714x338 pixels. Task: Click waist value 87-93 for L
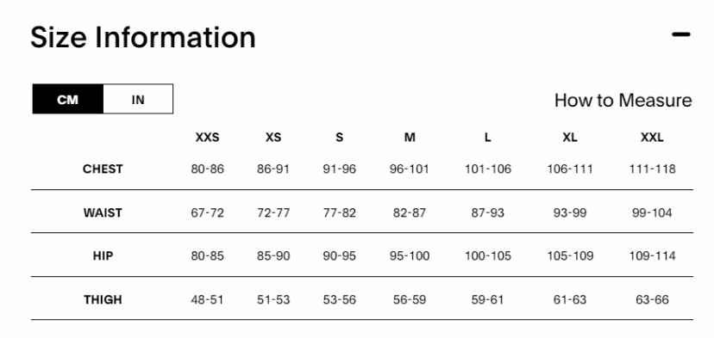(x=488, y=212)
